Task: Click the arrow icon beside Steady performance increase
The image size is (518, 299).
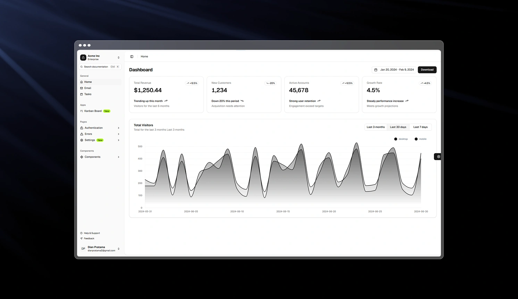Action: (407, 101)
